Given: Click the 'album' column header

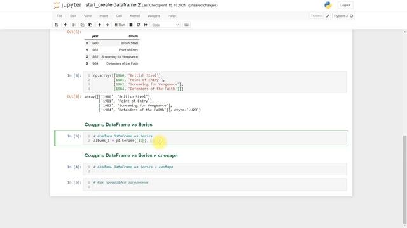Looking at the screenshot, I should pos(133,36).
